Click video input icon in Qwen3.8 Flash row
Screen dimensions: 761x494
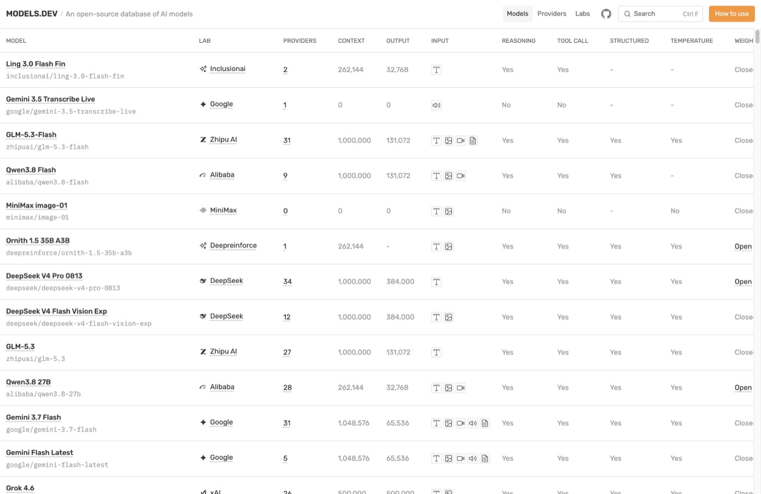click(461, 175)
